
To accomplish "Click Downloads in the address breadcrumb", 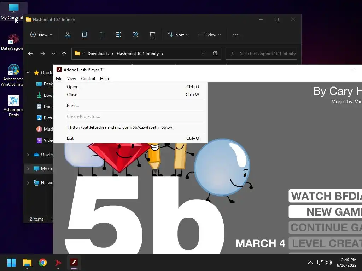I will point(98,54).
